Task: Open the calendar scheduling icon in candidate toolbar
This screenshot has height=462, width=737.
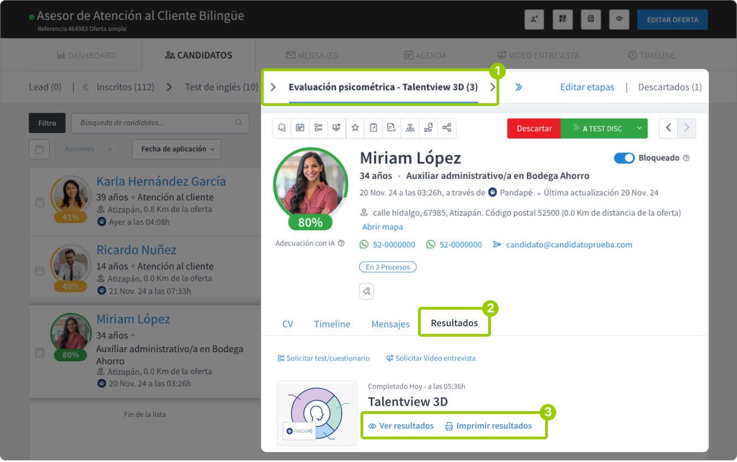Action: point(300,128)
